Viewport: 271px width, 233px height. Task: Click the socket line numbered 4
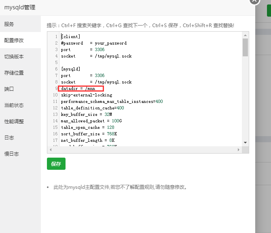pos(96,56)
